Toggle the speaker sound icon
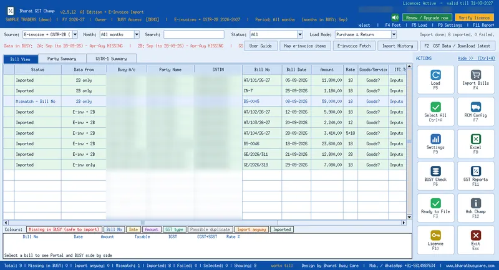Viewport: 499px width, 270px height. 395,17
